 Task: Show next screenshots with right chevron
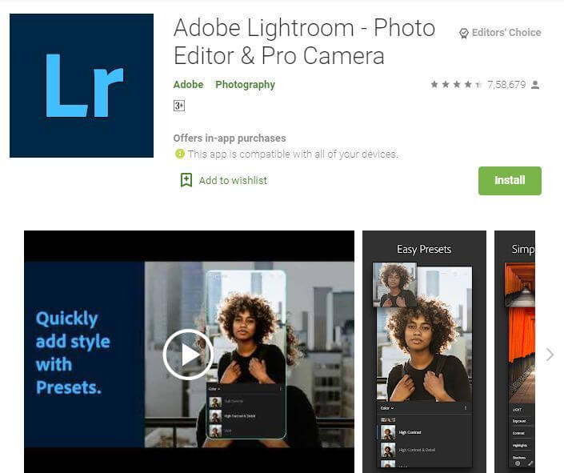pos(550,355)
